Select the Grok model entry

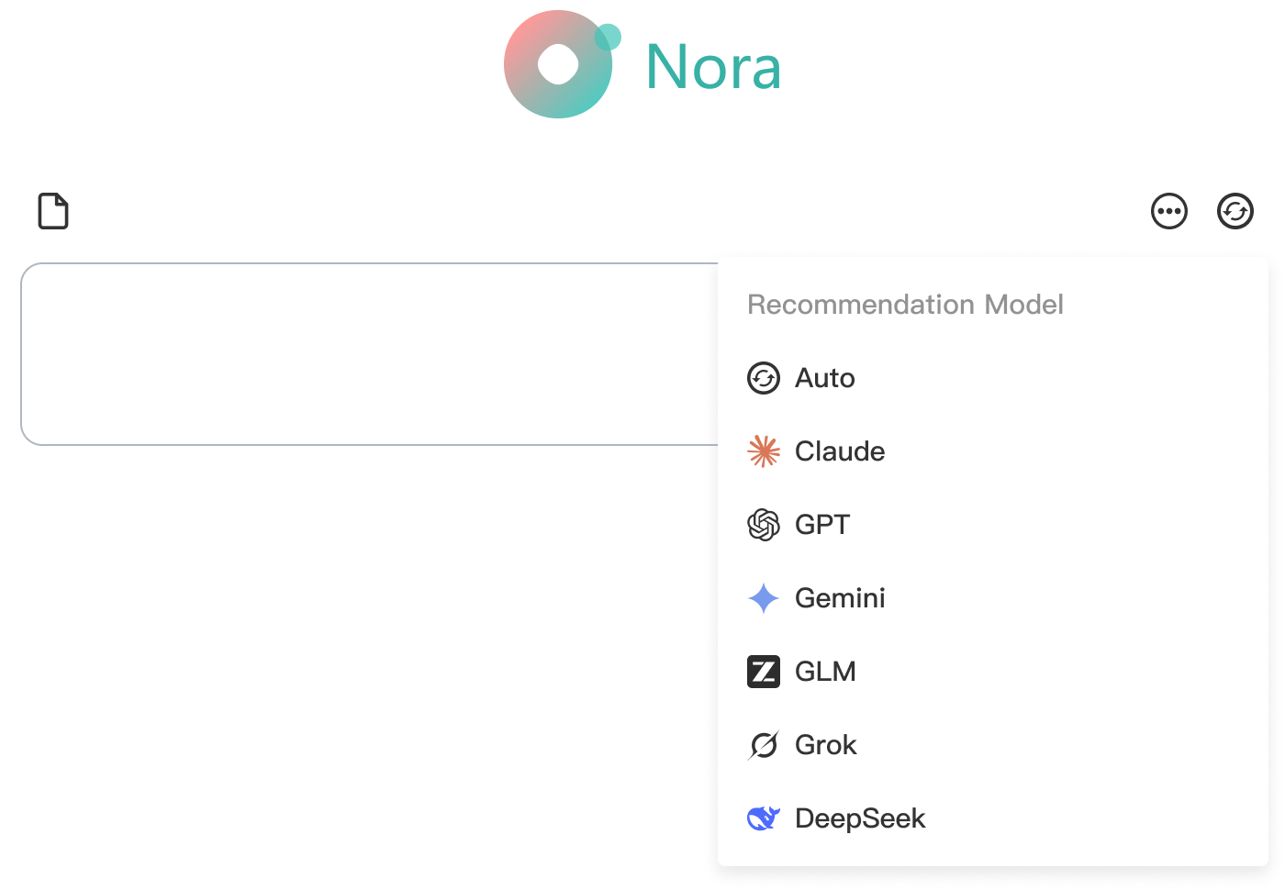825,745
